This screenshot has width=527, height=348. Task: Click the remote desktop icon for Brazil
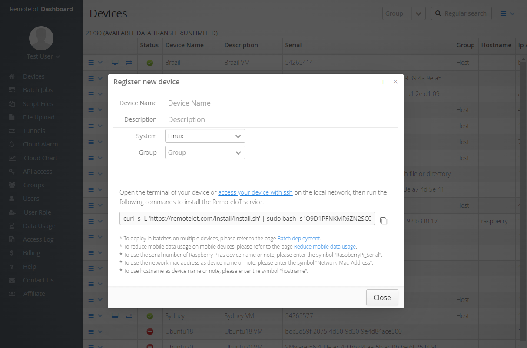[x=115, y=63]
